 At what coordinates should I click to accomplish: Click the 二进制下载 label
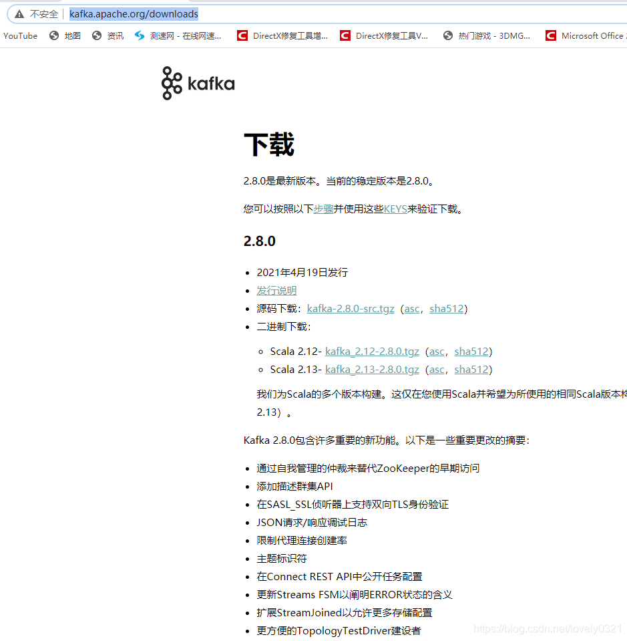coord(284,327)
